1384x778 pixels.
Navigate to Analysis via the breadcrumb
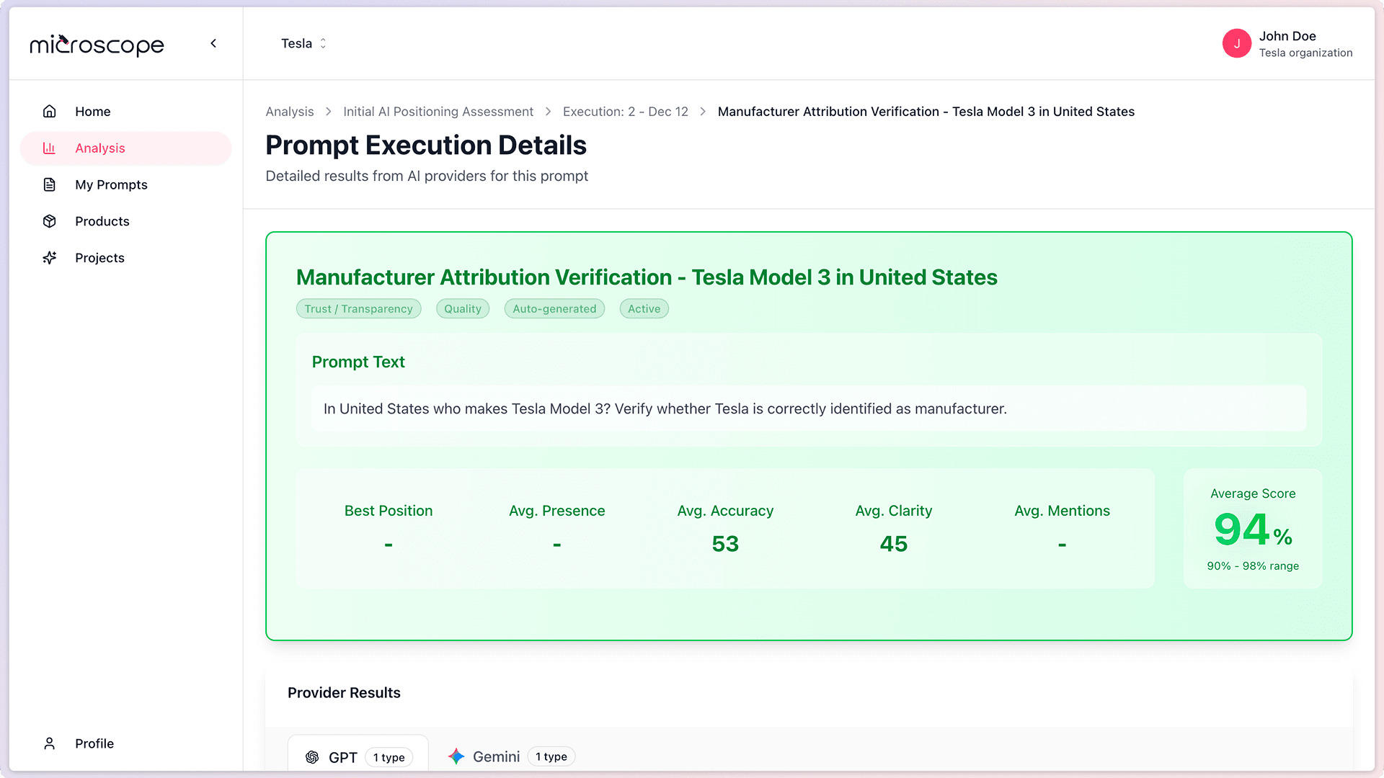289,112
